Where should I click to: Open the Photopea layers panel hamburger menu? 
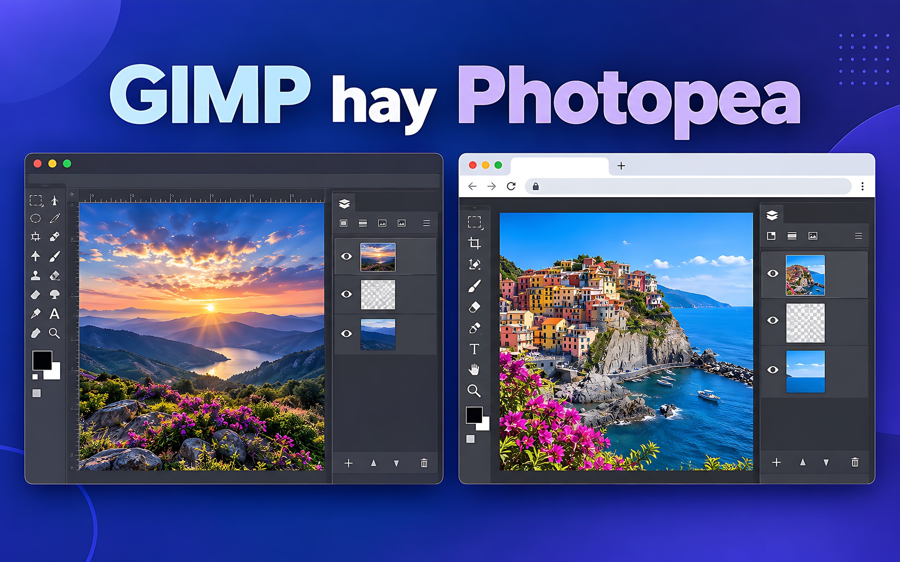coord(858,236)
